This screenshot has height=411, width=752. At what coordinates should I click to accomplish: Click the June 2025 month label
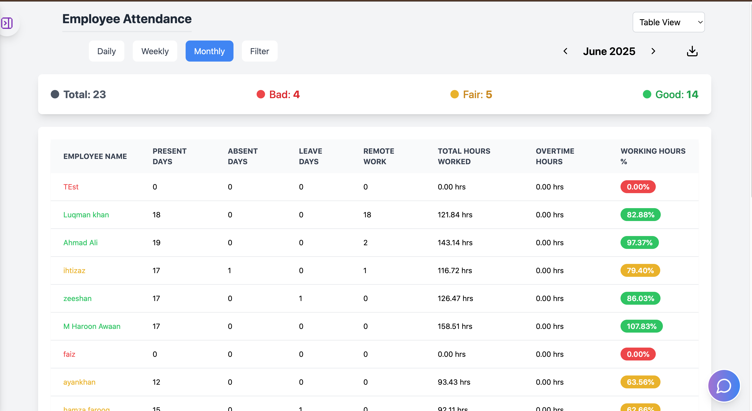(x=609, y=51)
